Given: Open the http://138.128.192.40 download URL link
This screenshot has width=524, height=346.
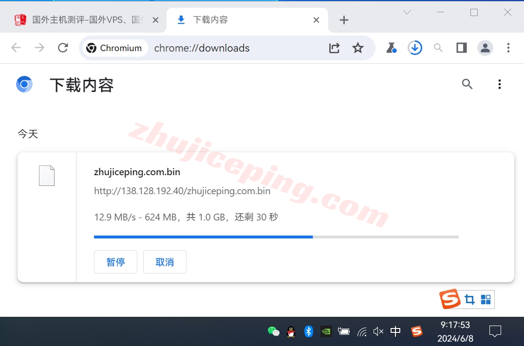Looking at the screenshot, I should point(182,191).
